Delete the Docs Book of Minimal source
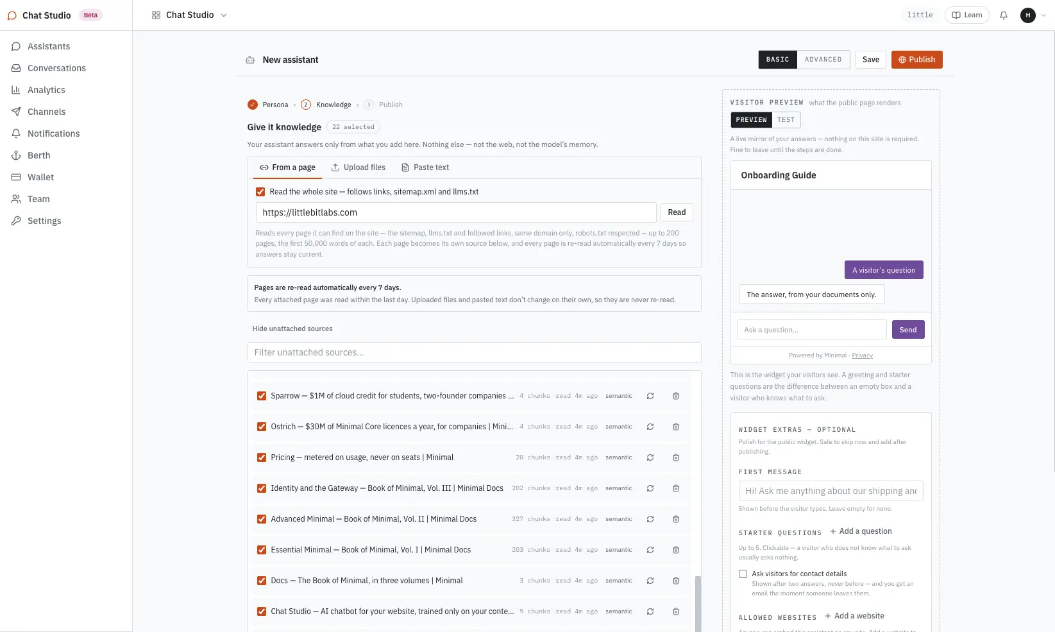This screenshot has width=1055, height=632. [x=676, y=581]
